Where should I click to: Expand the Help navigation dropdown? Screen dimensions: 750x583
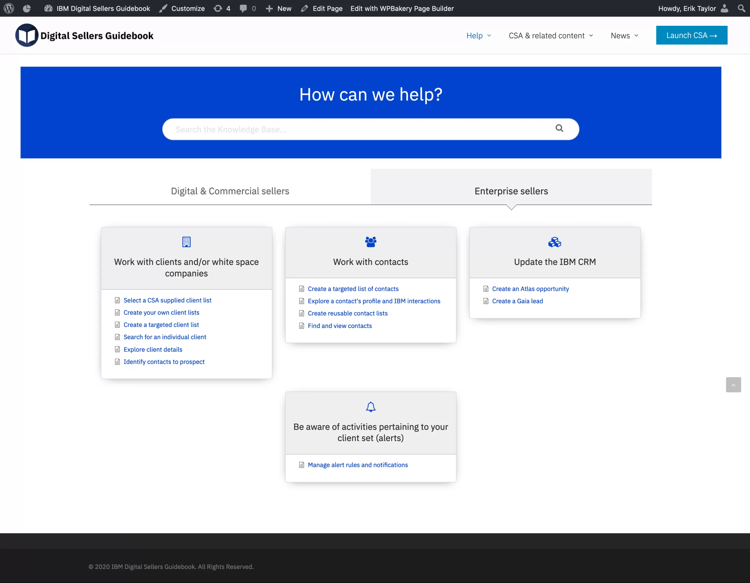479,35
